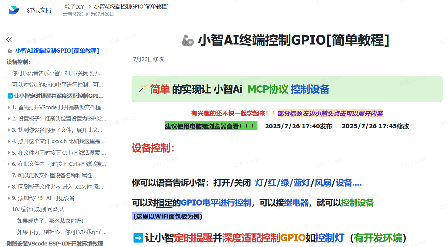The image size is (447, 247).
Task: Click the red section heading 设备控制:
Action: point(153,148)
